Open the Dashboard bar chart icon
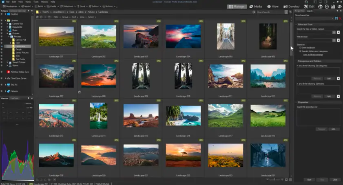The width and height of the screenshot is (343, 185). tap(333, 7)
